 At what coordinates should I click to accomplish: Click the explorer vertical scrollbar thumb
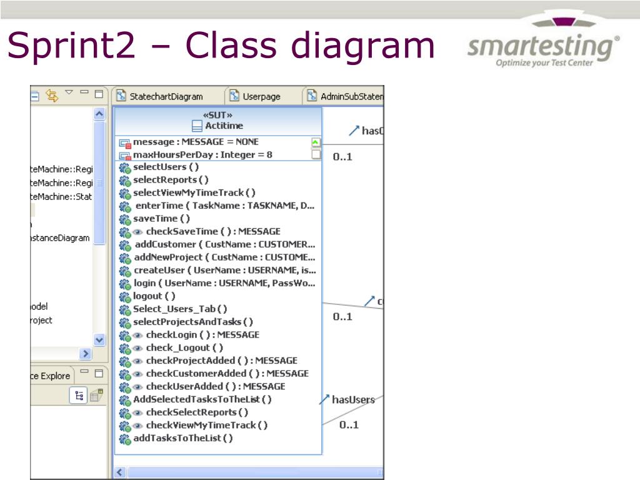click(x=99, y=183)
